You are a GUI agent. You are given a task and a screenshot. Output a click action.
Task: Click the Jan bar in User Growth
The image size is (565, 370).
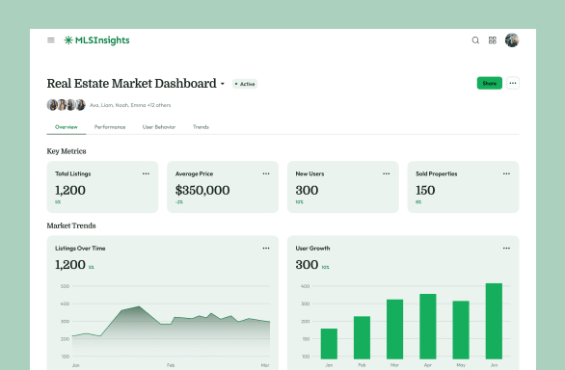(x=329, y=344)
